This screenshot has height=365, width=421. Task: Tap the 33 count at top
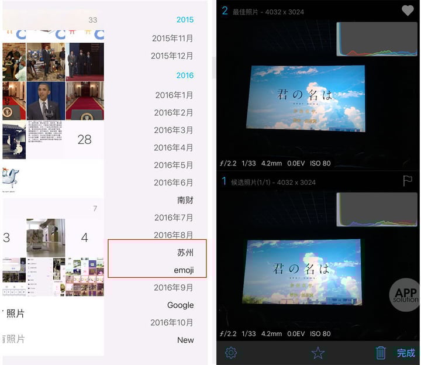tap(93, 20)
